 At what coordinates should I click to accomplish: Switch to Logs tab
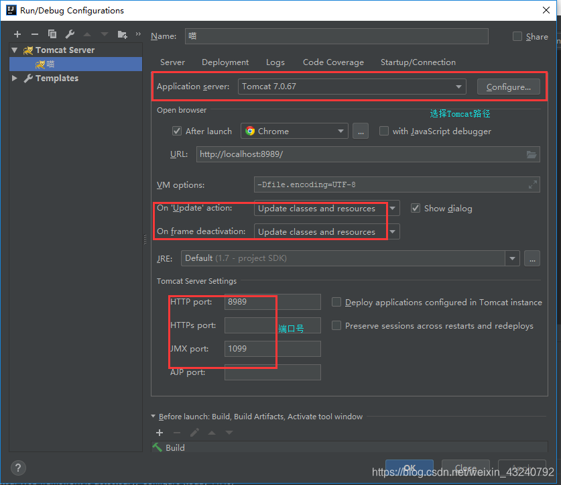pos(275,62)
